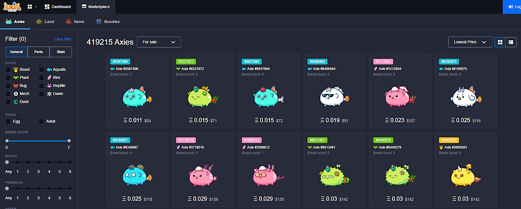Click the Bird feather class icon
521x209 pixels.
(49, 78)
